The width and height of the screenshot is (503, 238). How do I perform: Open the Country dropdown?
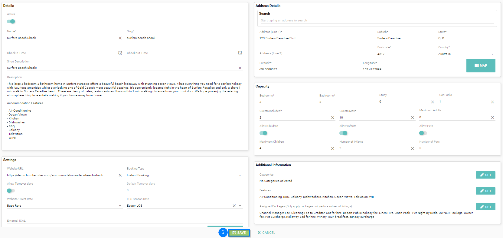(492, 54)
